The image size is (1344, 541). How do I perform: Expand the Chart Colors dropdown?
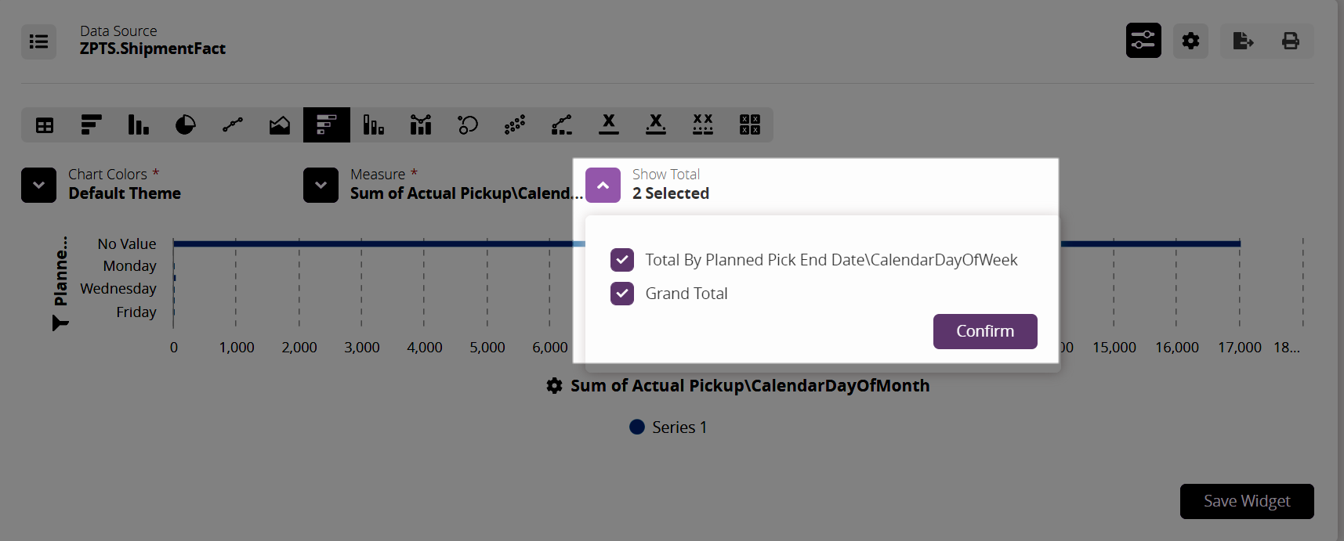click(x=38, y=186)
